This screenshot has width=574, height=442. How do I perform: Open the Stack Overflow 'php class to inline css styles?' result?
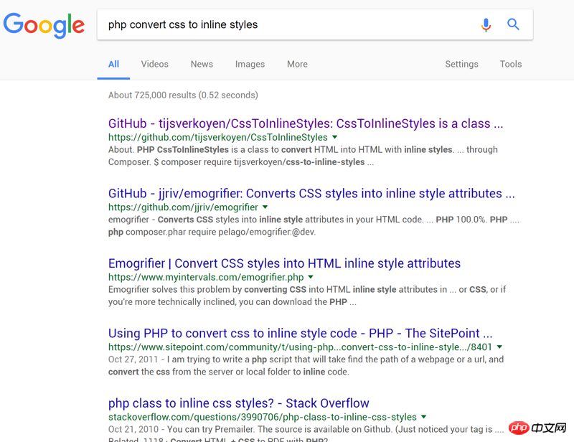(239, 403)
